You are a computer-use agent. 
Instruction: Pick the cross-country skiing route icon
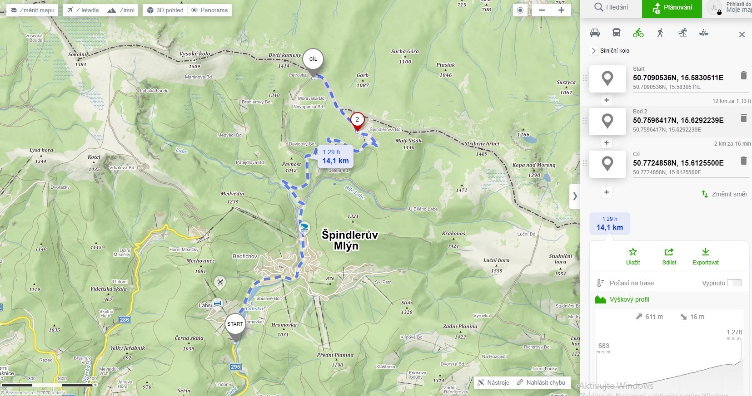(682, 33)
